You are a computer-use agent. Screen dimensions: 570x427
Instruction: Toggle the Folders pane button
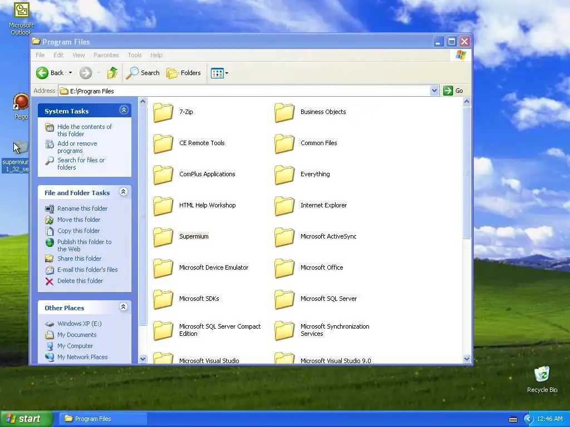click(184, 73)
